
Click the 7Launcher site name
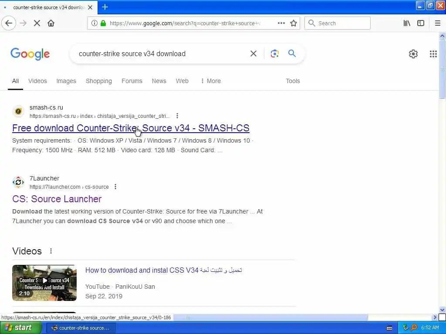pyautogui.click(x=44, y=178)
